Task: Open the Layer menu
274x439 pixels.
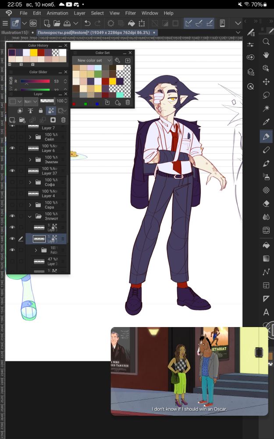Action: [80, 13]
